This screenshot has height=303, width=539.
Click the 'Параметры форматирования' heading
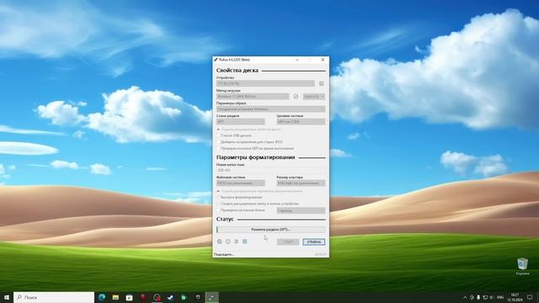pyautogui.click(x=255, y=157)
